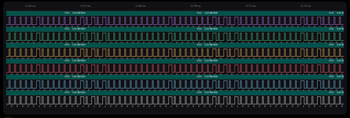
Task: Select the 21.700 ms time ruler label
Action: tap(195, 6)
